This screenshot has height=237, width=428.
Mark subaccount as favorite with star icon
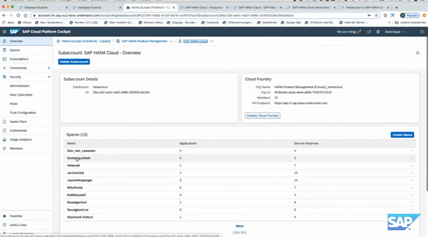coord(417,53)
